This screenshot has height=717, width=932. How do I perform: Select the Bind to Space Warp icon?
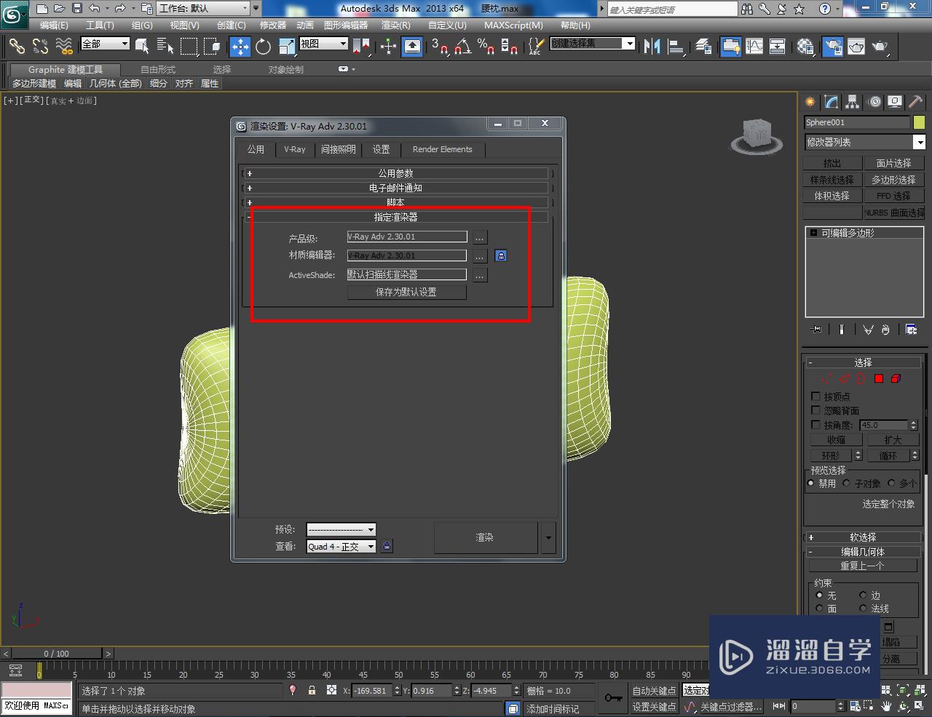click(64, 47)
